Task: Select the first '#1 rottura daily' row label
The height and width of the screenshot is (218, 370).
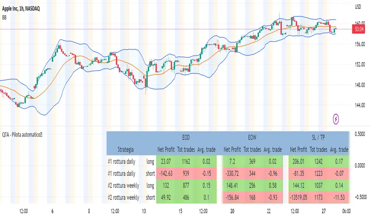Action: coord(124,162)
